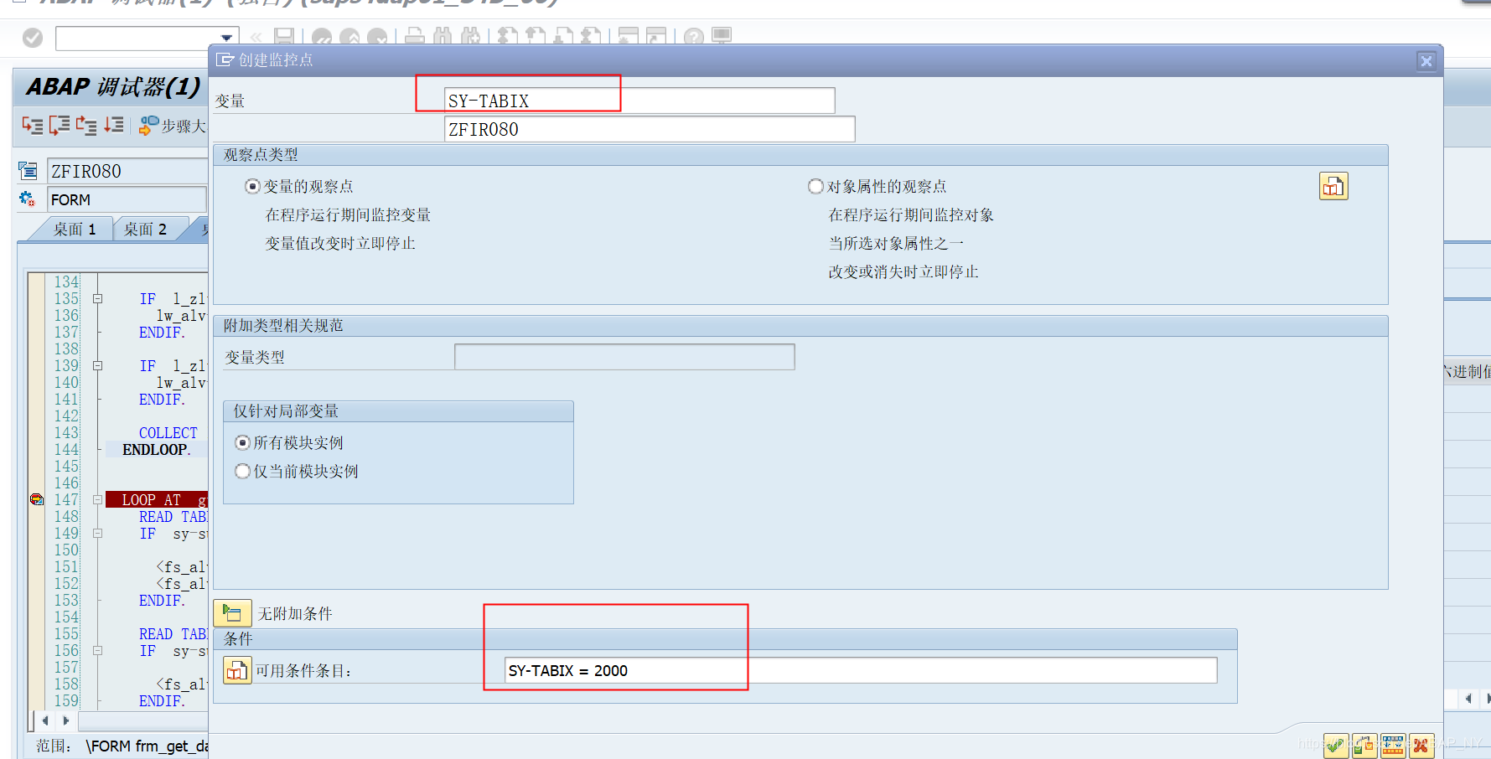Click the program icon beside ZFIR080
Screen dimensions: 1491x759
click(x=28, y=171)
